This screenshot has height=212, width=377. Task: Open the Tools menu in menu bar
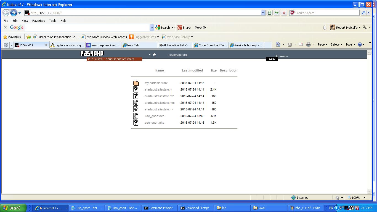pyautogui.click(x=52, y=21)
